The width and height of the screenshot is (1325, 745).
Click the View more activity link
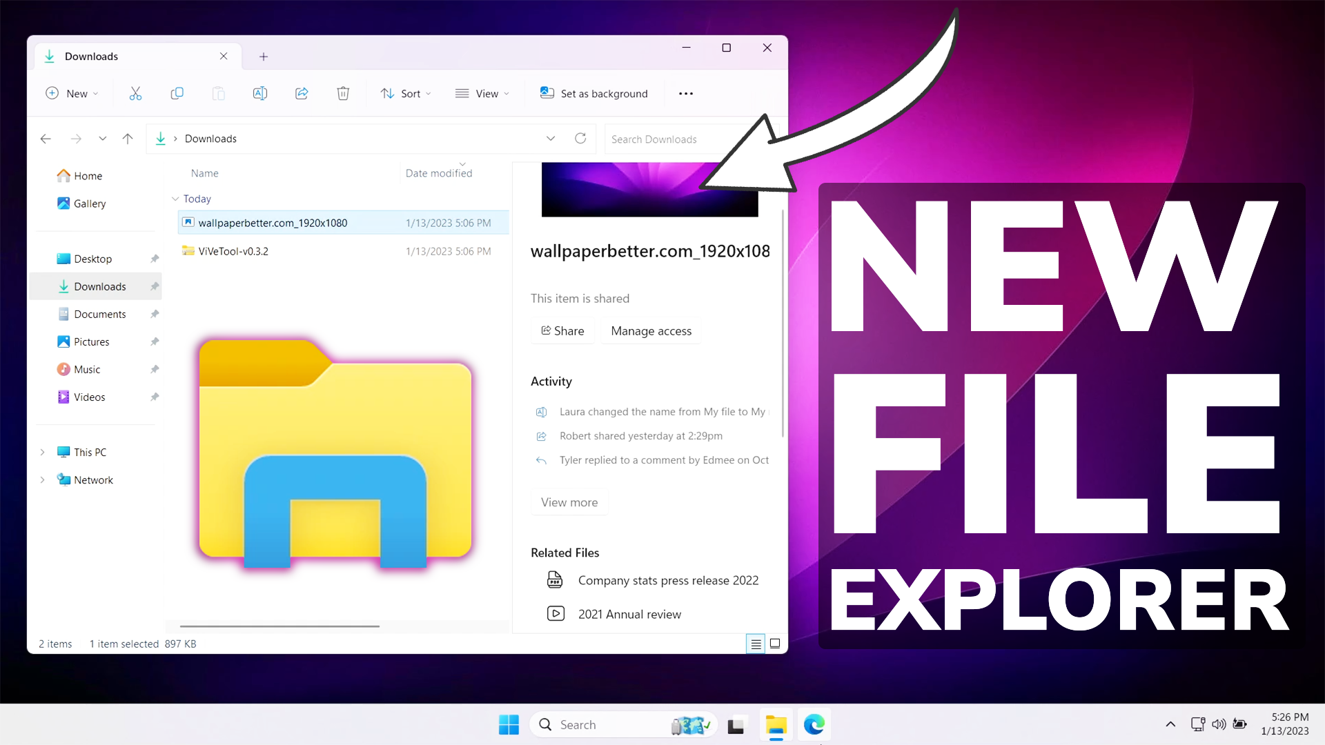point(569,501)
